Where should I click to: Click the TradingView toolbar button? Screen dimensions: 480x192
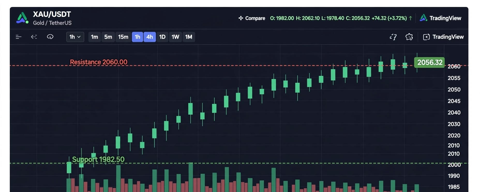443,37
